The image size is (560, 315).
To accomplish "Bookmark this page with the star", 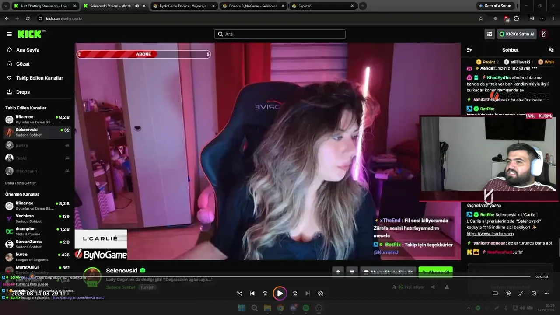I will (481, 18).
